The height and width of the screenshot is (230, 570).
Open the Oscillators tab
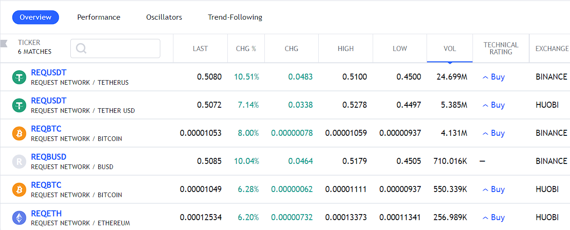pyautogui.click(x=164, y=17)
